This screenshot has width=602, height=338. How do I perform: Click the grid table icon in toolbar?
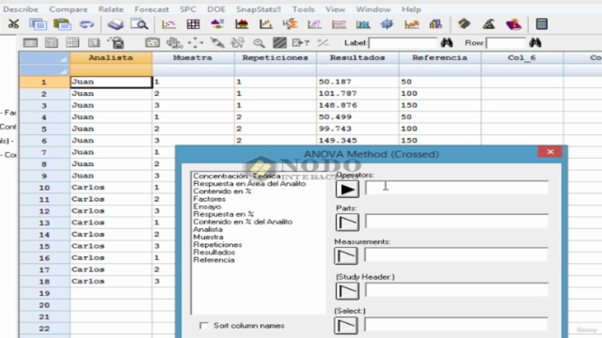pos(193,24)
